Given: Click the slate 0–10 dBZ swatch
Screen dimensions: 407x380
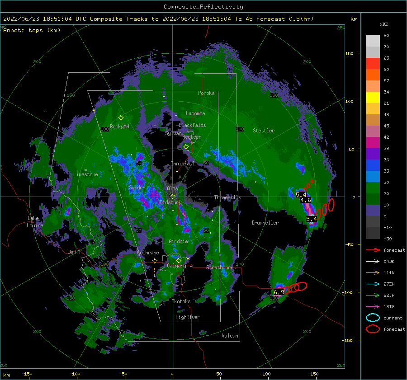Looking at the screenshot, I should pyautogui.click(x=373, y=211).
